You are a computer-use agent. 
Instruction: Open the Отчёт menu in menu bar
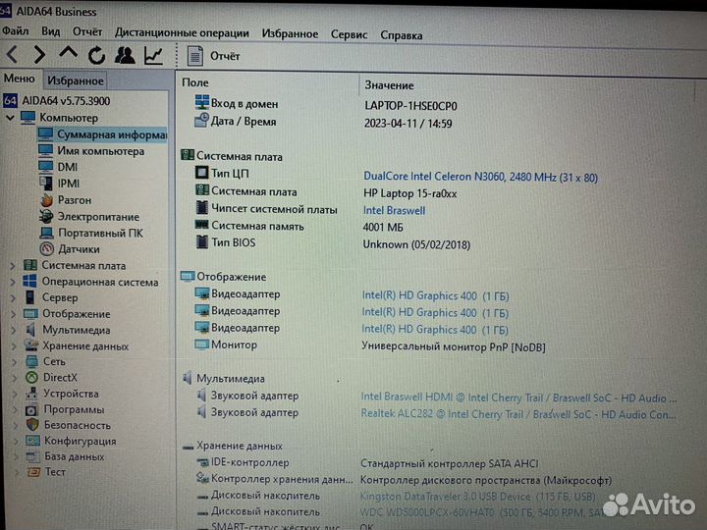pyautogui.click(x=87, y=32)
